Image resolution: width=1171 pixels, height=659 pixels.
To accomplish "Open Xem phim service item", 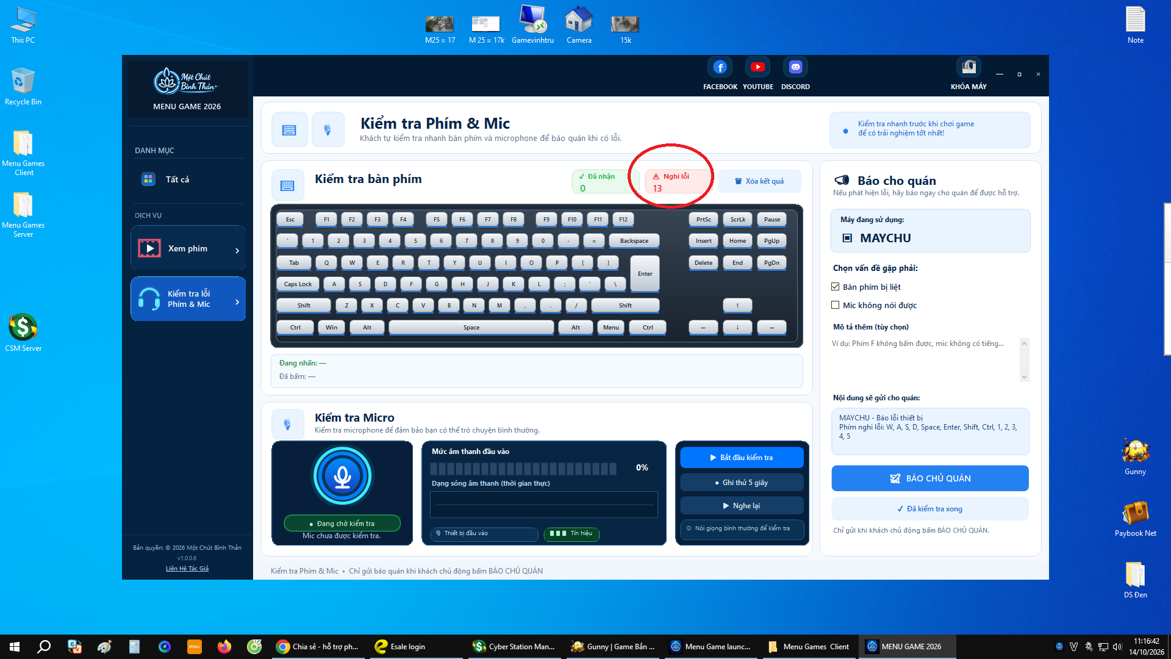I will [188, 248].
